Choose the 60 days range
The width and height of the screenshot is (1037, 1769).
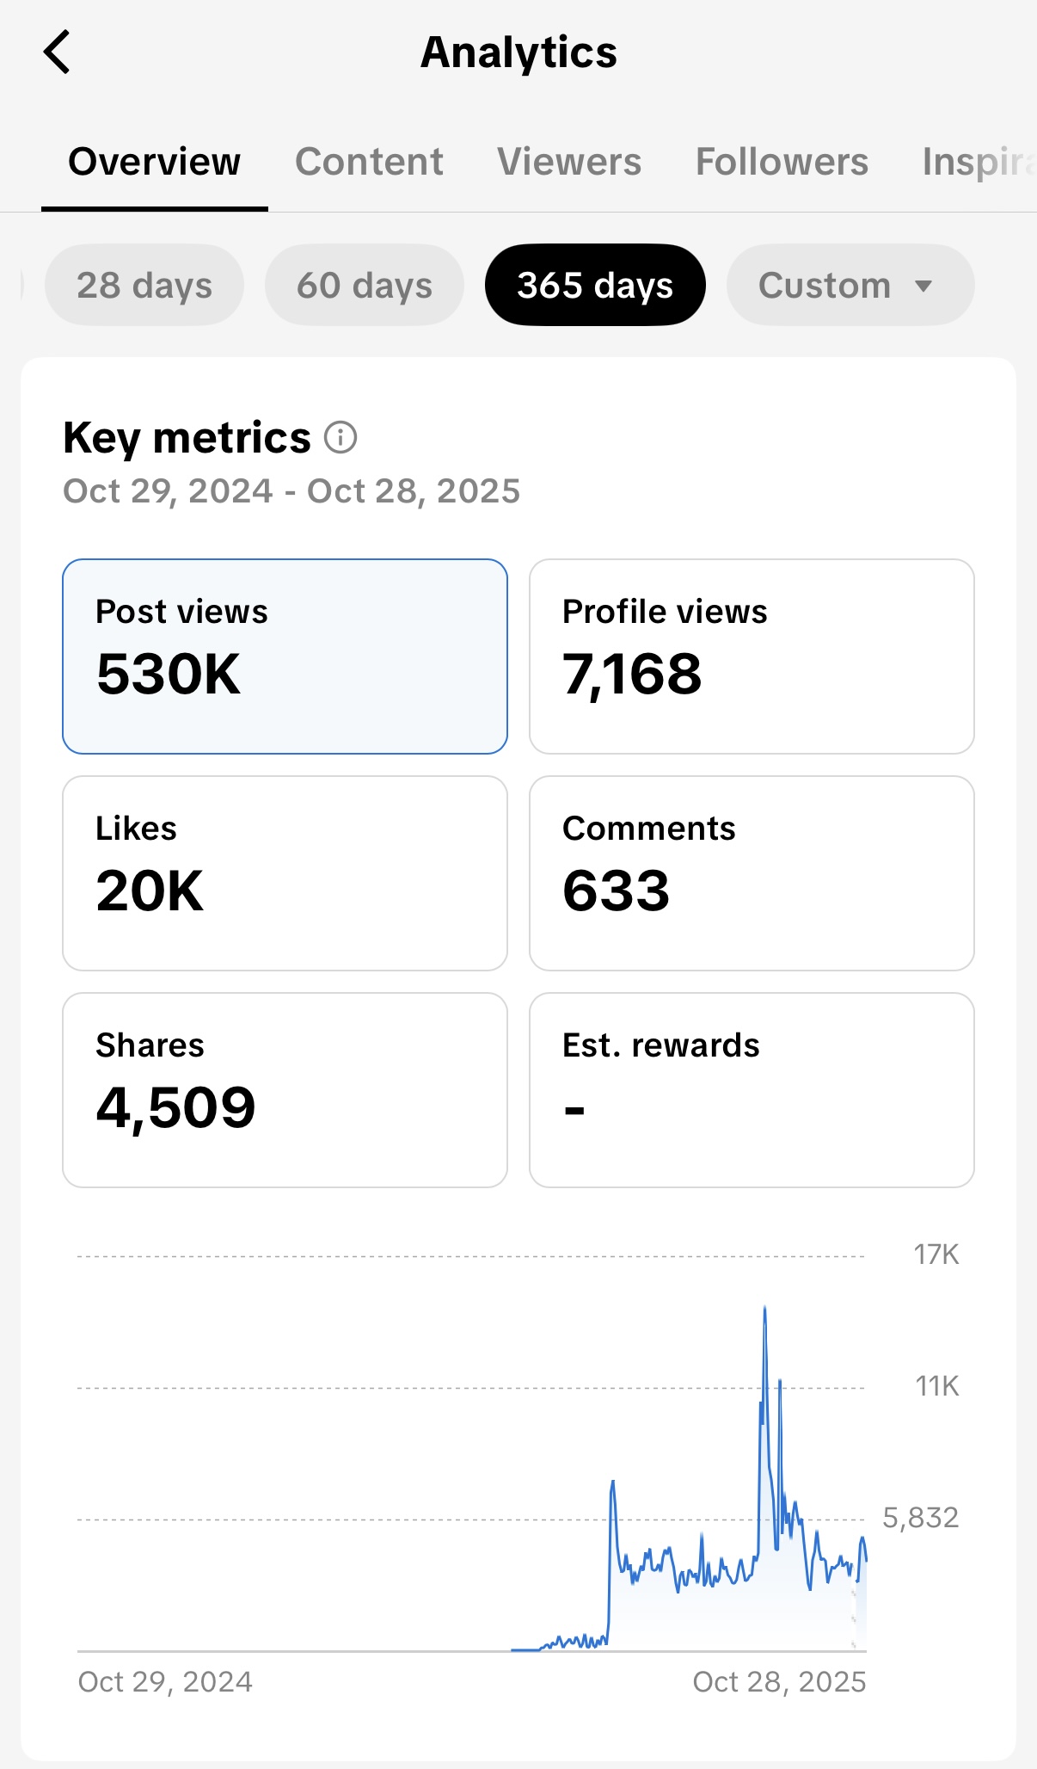click(x=365, y=286)
